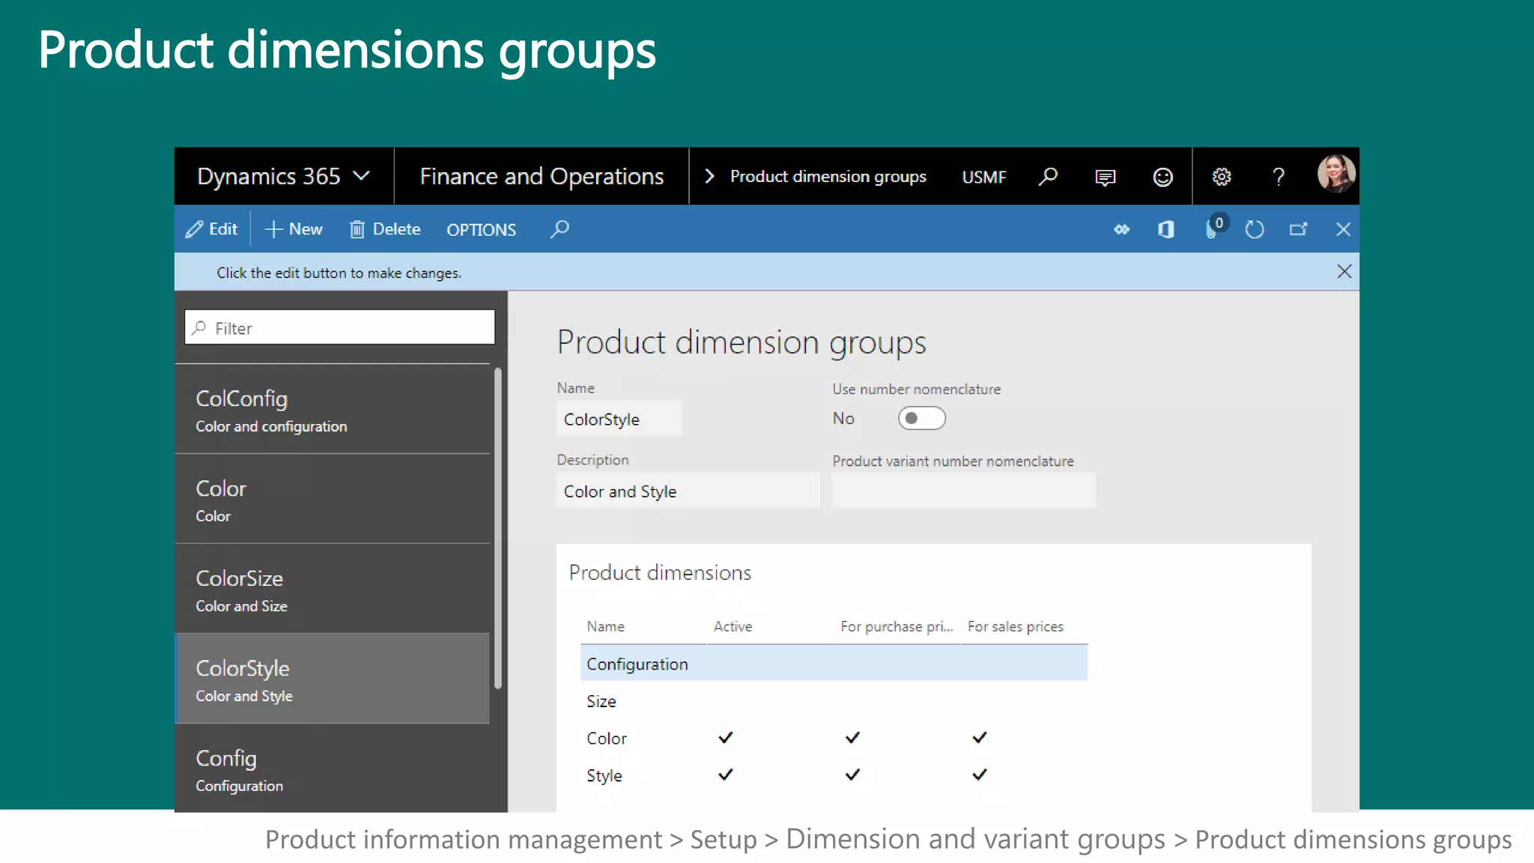Viewport: 1534px width, 863px height.
Task: Sort by Active column header
Action: [x=733, y=626]
